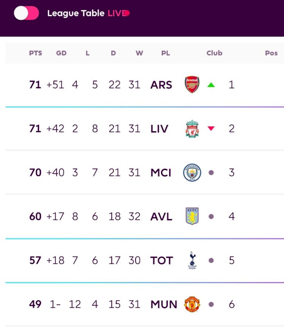Click Aston Villa's 60 points value

[x=35, y=216]
